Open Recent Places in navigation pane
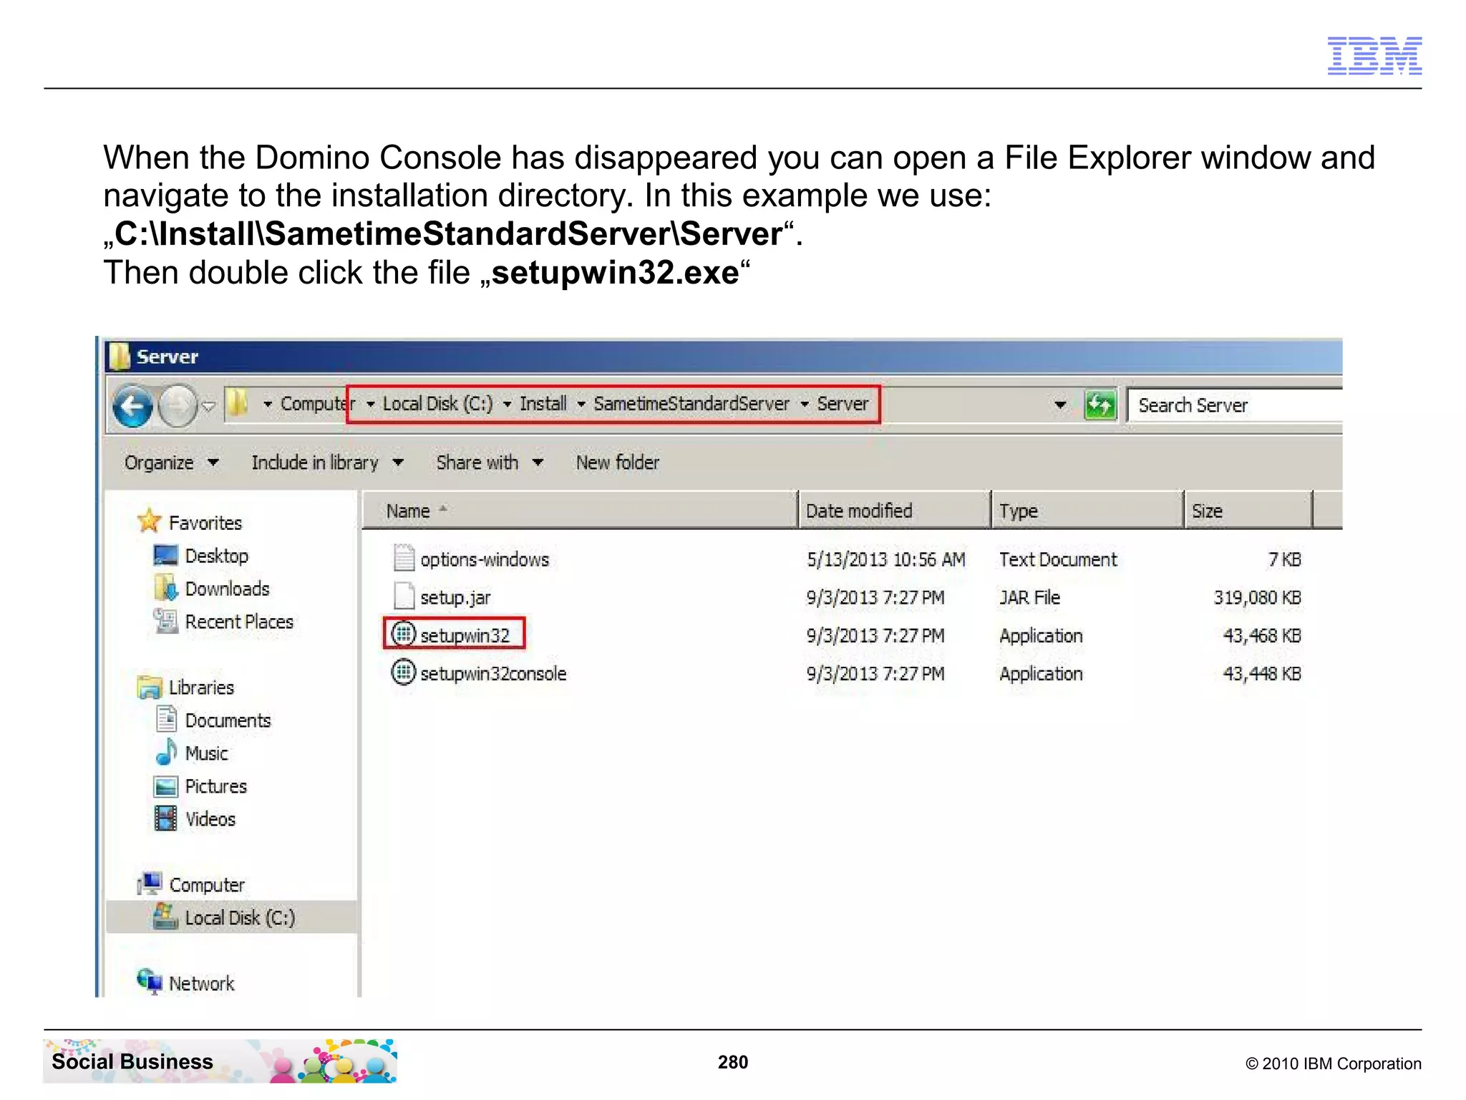The height and width of the screenshot is (1100, 1466). click(239, 622)
